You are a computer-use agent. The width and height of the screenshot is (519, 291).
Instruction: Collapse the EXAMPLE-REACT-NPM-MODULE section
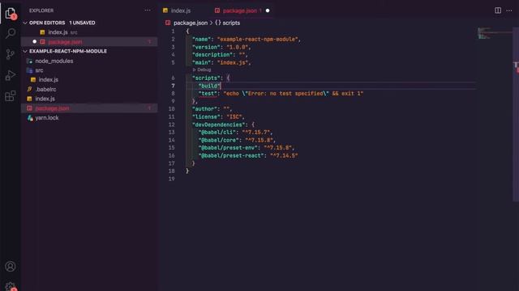click(25, 51)
